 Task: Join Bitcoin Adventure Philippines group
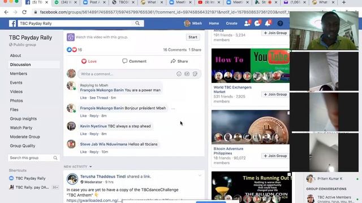pyautogui.click(x=275, y=156)
